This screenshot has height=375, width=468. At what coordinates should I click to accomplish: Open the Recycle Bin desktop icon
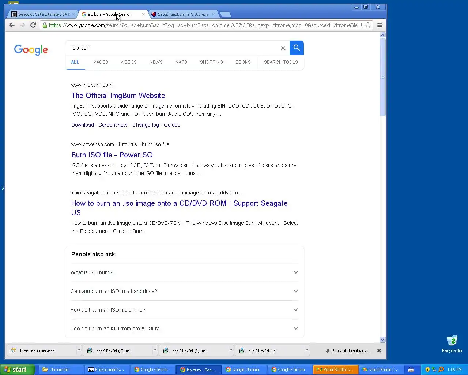click(x=452, y=344)
